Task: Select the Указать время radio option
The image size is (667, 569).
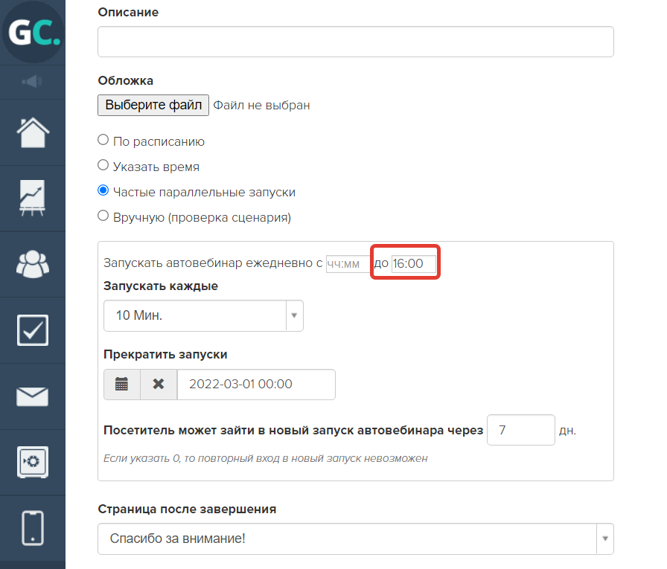Action: (x=103, y=165)
